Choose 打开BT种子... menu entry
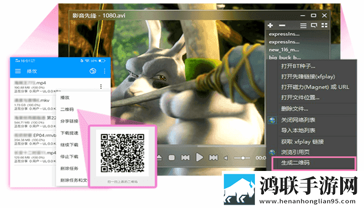 [x=298, y=66]
